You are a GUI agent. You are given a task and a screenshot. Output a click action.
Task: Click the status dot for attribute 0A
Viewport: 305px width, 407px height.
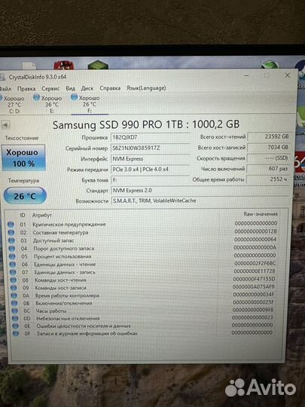click(14, 295)
